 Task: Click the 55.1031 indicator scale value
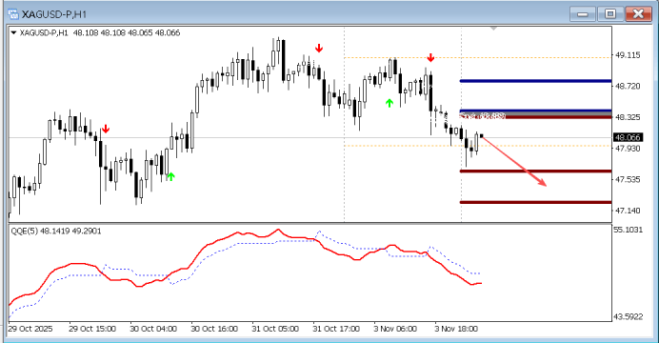point(628,230)
